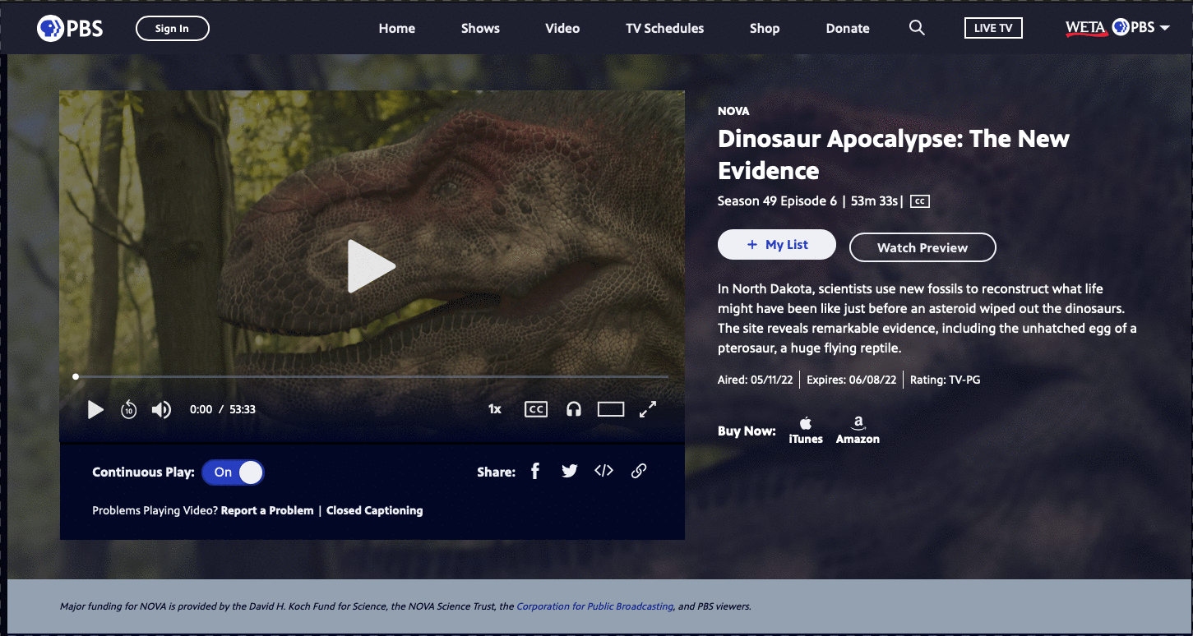Open the Closed Captioning help link

(x=375, y=510)
